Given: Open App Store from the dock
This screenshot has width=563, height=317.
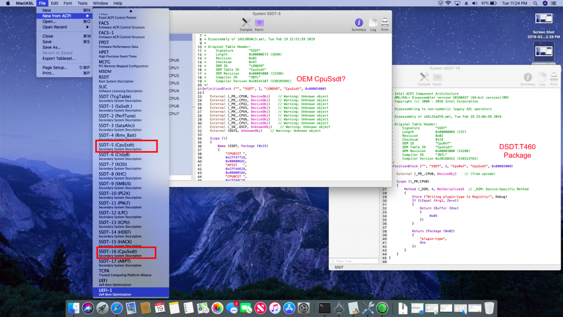Looking at the screenshot, I should 289,308.
